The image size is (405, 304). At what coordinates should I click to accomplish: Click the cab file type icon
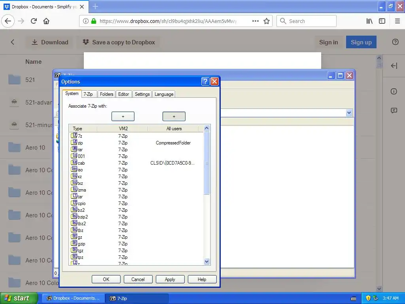[74, 162]
